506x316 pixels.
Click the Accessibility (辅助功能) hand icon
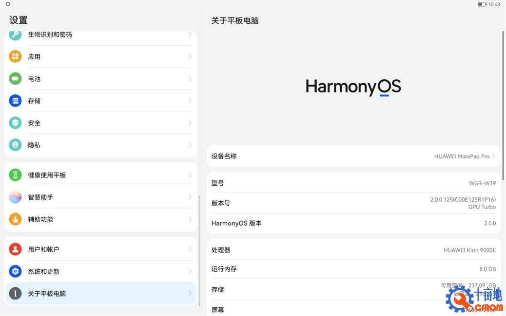pyautogui.click(x=16, y=219)
